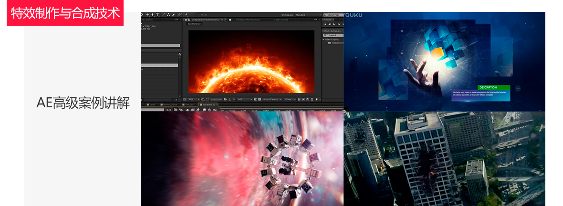Toggle region of interest button
563x206 pixels.
point(255,99)
